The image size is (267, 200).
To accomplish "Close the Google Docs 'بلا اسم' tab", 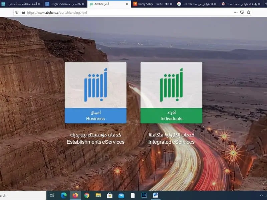I will [x=83, y=4].
